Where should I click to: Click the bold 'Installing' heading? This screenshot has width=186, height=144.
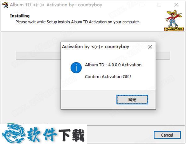click(x=20, y=16)
